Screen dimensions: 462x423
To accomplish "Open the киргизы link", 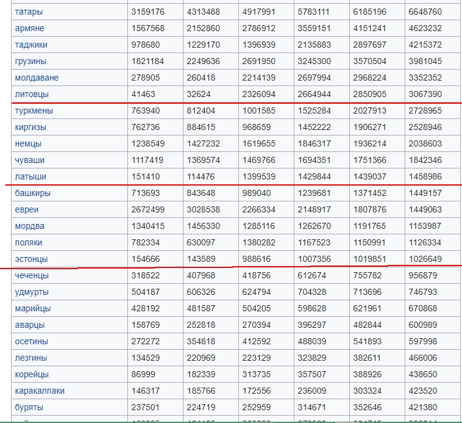I will [x=30, y=128].
